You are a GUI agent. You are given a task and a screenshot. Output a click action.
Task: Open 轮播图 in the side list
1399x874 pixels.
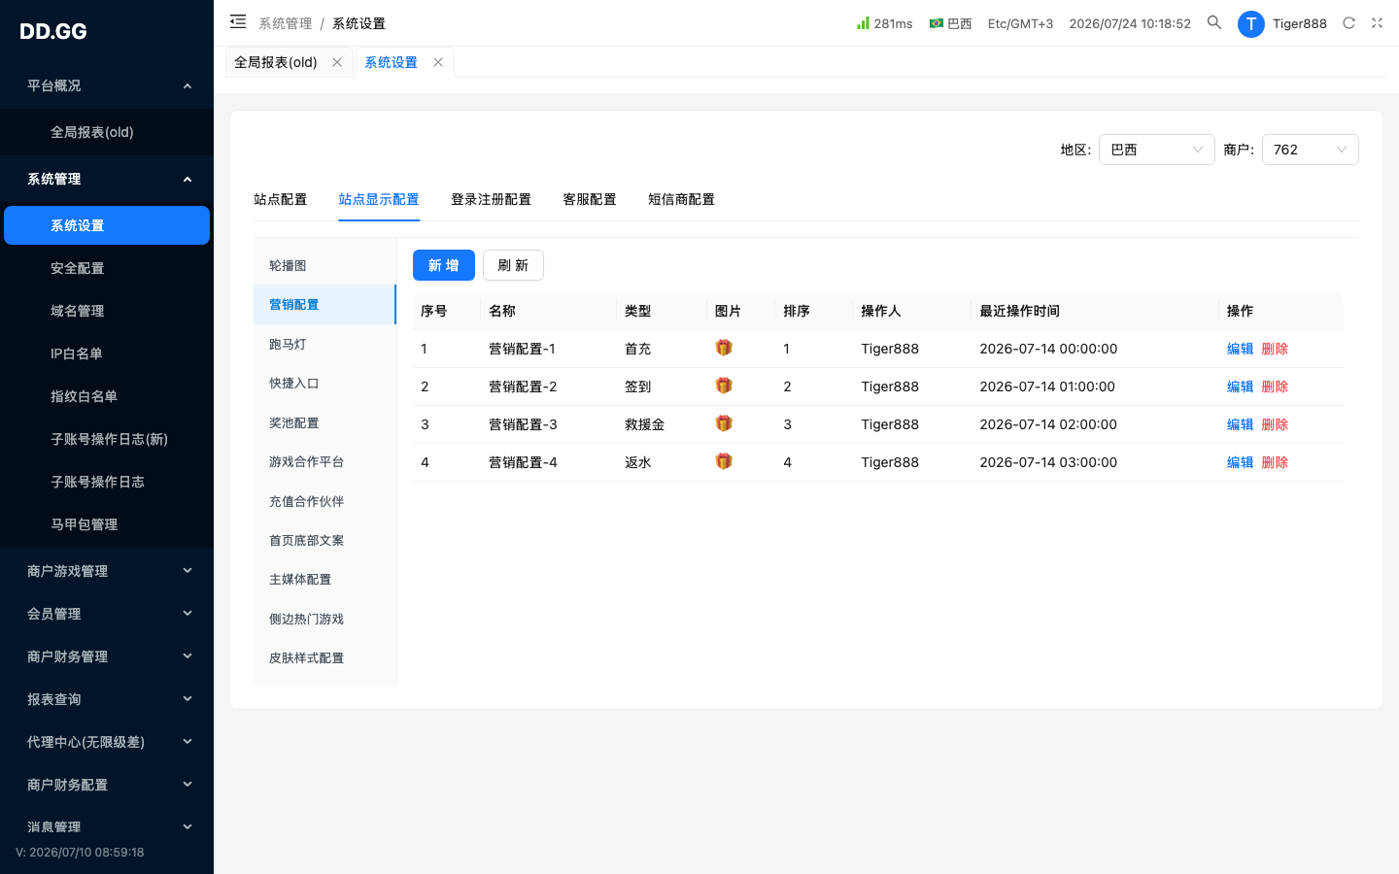point(324,265)
